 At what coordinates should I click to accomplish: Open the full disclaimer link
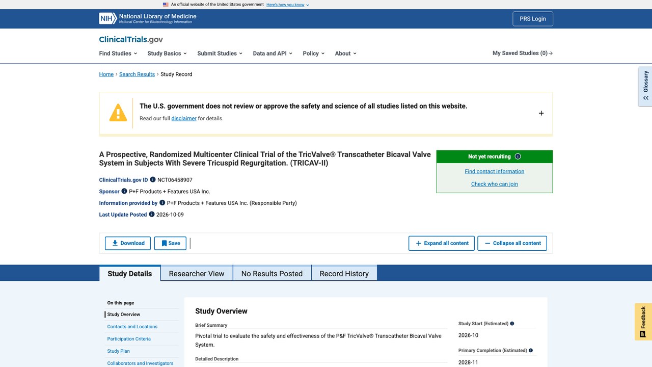pyautogui.click(x=184, y=118)
